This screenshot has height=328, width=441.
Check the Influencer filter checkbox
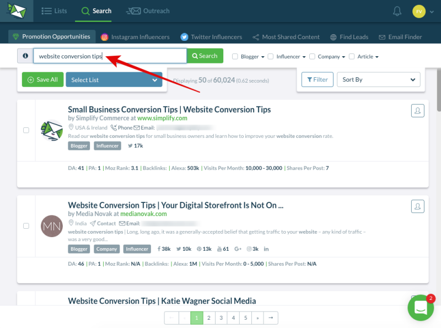[x=271, y=57]
